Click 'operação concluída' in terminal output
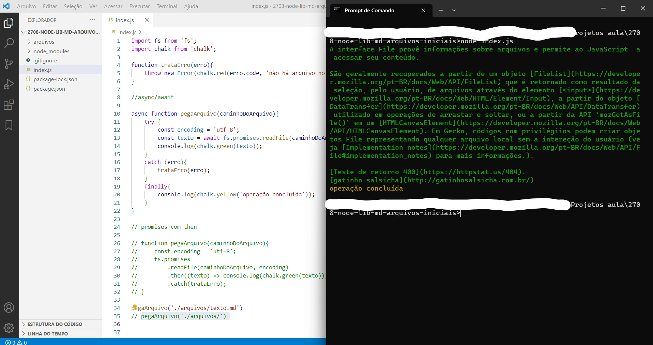The height and width of the screenshot is (345, 653). [x=366, y=188]
